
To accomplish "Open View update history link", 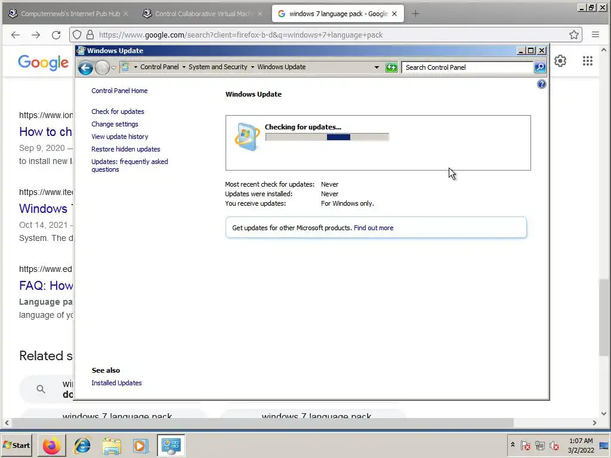I will point(119,137).
